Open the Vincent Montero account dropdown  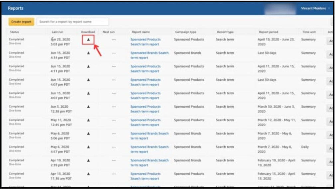tap(315, 8)
